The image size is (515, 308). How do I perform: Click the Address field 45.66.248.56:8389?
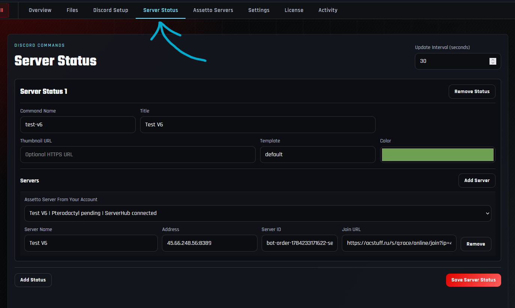(210, 243)
